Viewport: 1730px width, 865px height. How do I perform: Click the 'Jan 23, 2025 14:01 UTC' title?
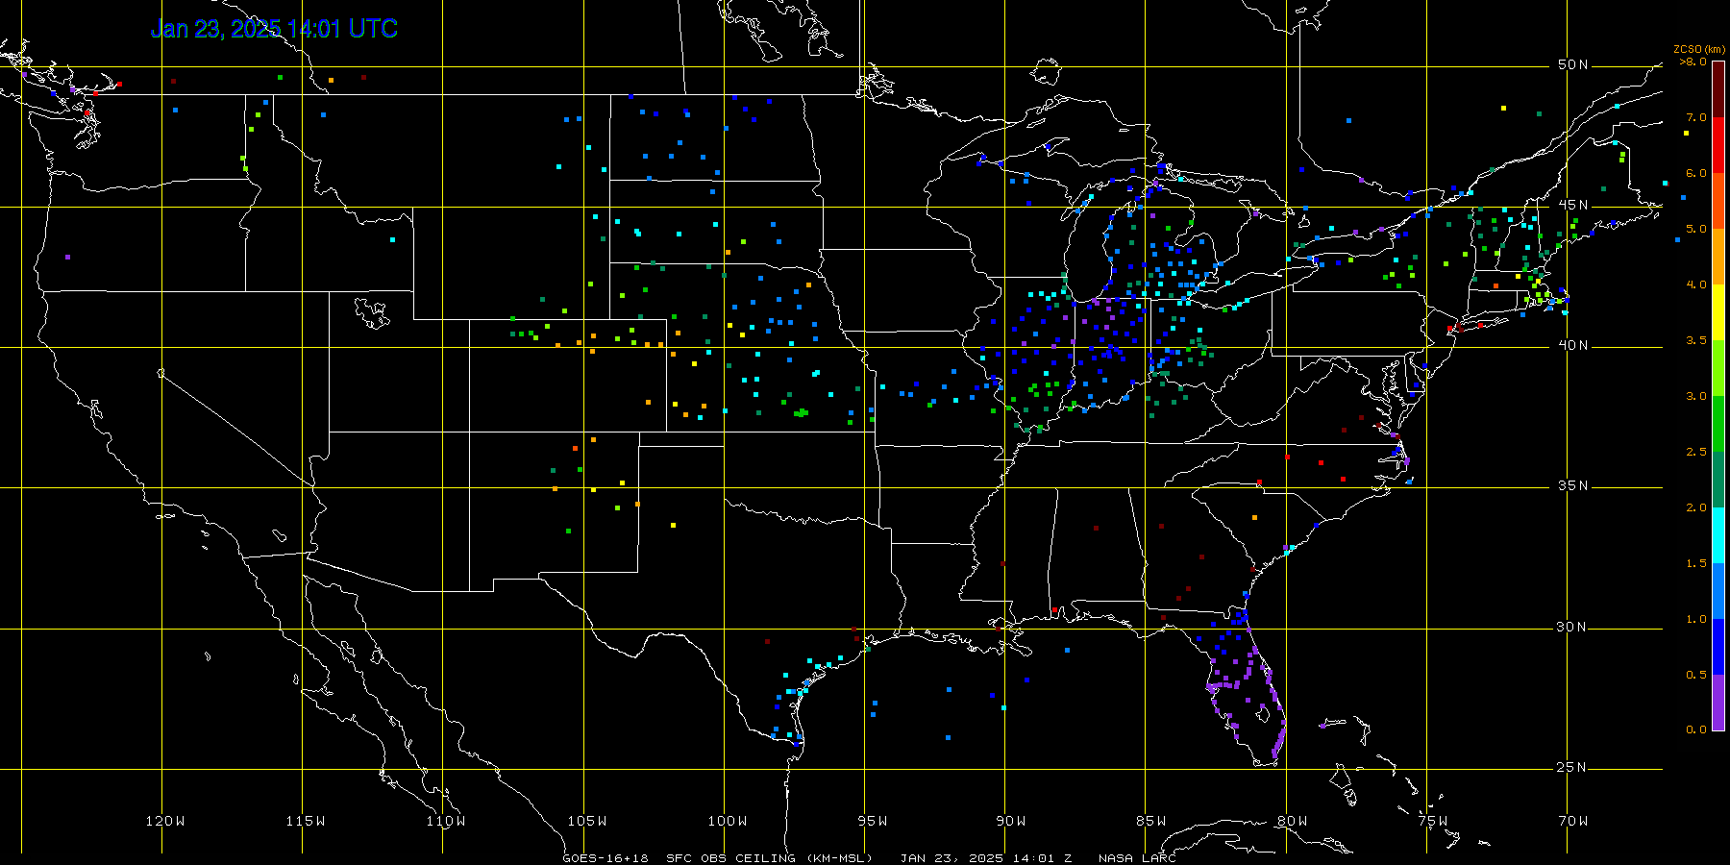click(x=274, y=29)
